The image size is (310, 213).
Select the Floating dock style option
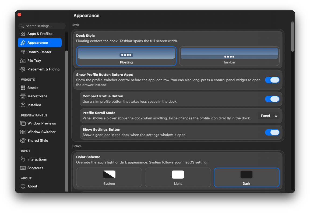pyautogui.click(x=126, y=56)
